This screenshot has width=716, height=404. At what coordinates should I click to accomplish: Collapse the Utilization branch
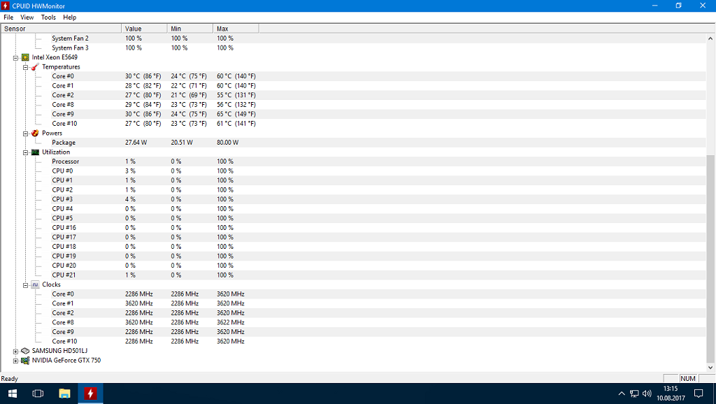26,152
